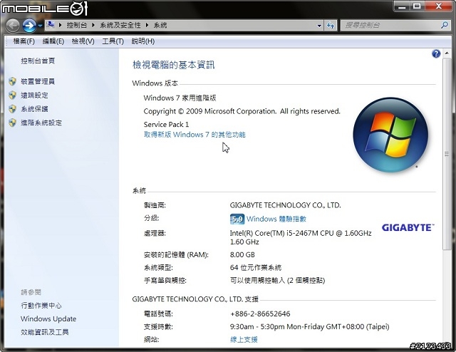Viewport: 456px width, 352px height.
Task: Open the 檔案(F) menu
Action: 24,41
